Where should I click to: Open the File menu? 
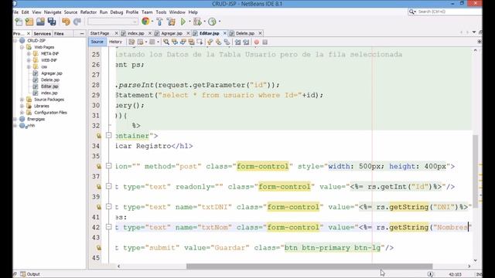tap(15, 12)
